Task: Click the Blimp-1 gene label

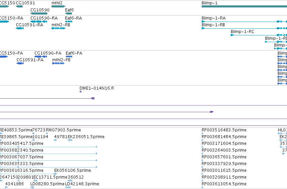Action: (x=209, y=3)
